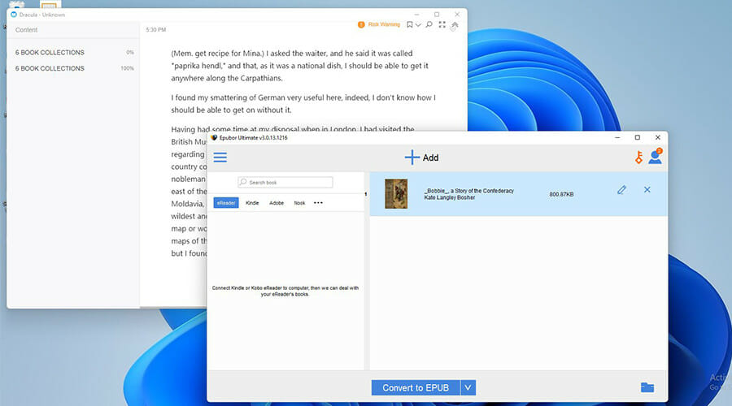The height and width of the screenshot is (406, 732).
Task: Click the 800.87KB file size text
Action: coord(561,194)
